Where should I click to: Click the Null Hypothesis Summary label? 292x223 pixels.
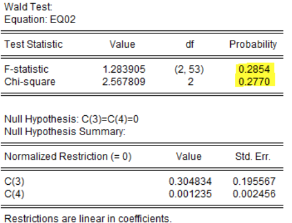tap(65, 131)
